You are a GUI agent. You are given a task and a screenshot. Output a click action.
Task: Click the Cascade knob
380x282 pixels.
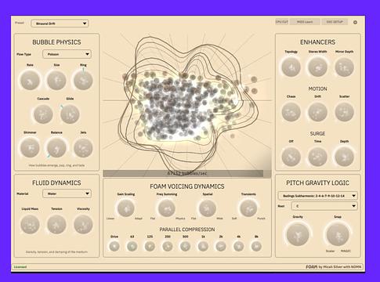pos(43,114)
